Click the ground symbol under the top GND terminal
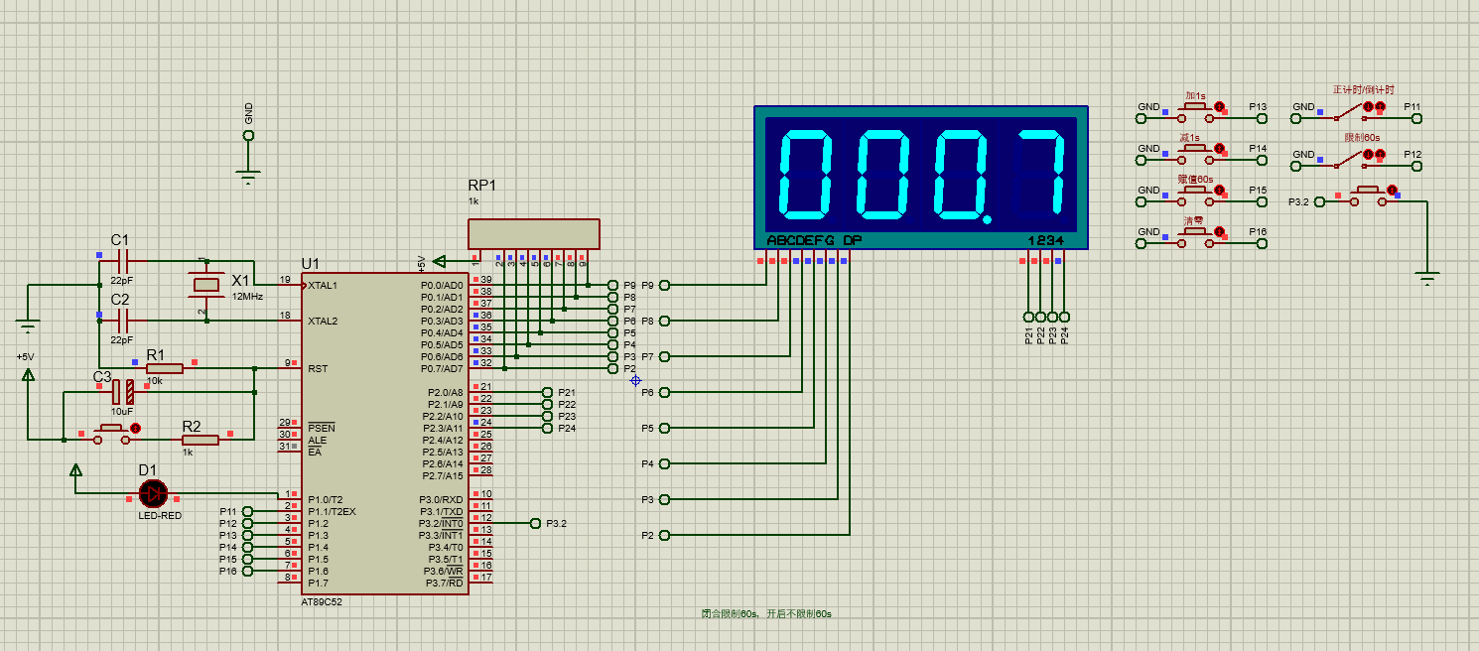This screenshot has height=651, width=1479. [x=248, y=179]
